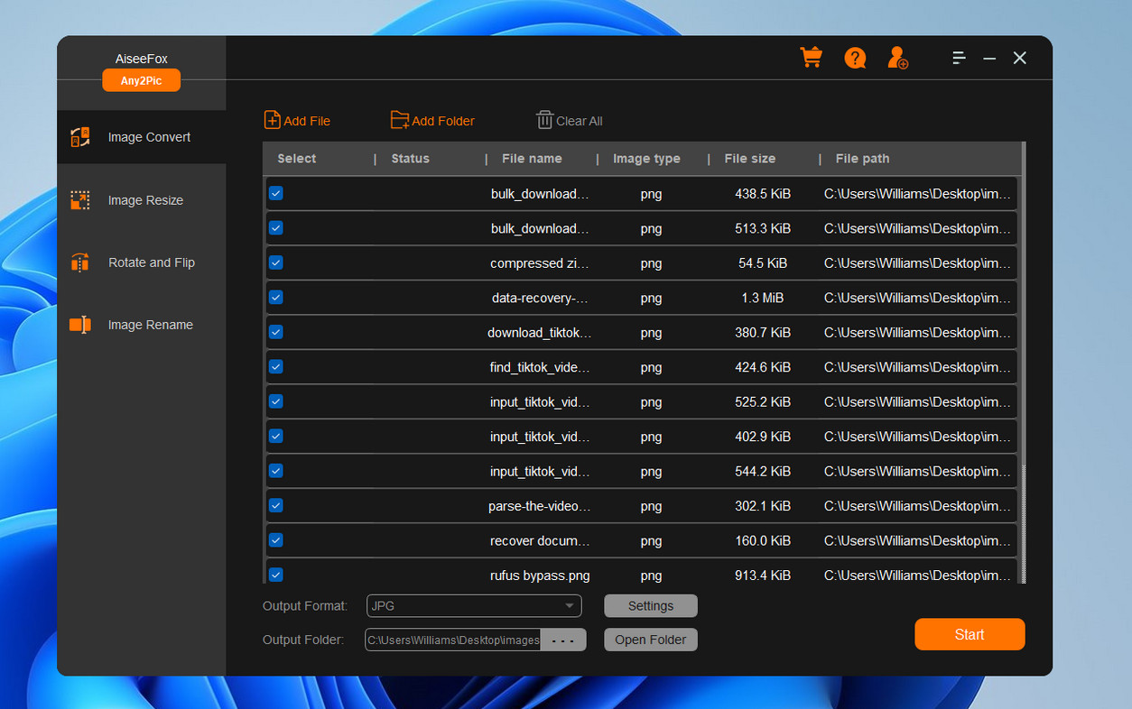
Task: Uncheck the download_tiktok row checkbox
Action: point(276,332)
